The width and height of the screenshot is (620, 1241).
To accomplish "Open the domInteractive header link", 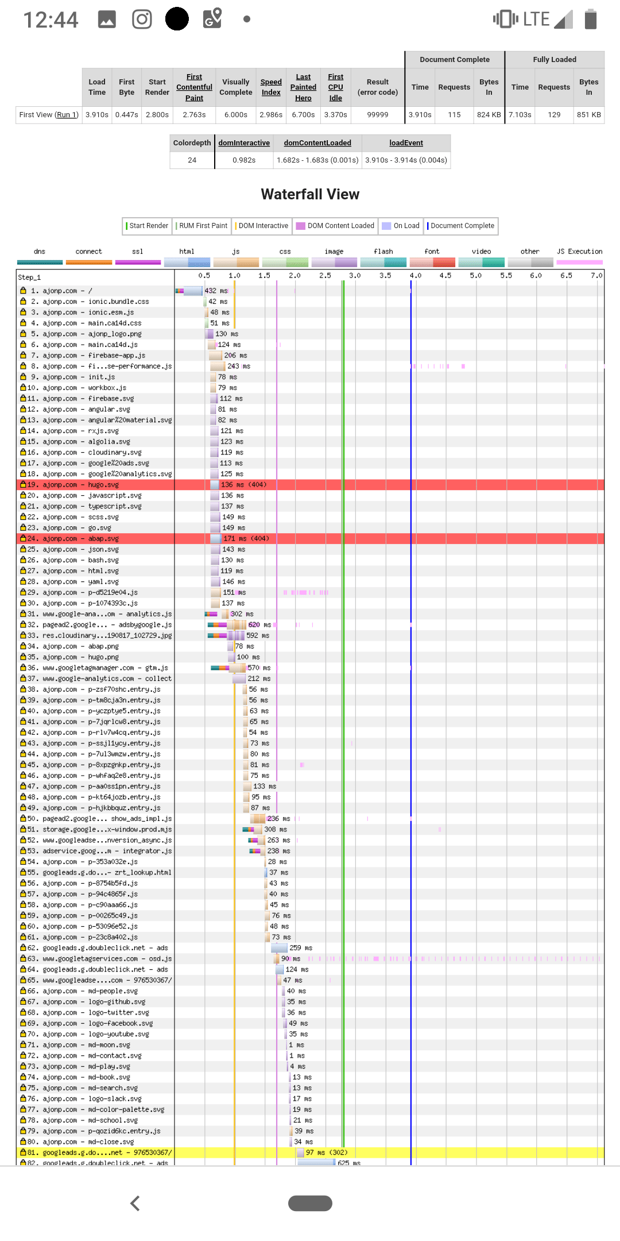I will click(244, 143).
